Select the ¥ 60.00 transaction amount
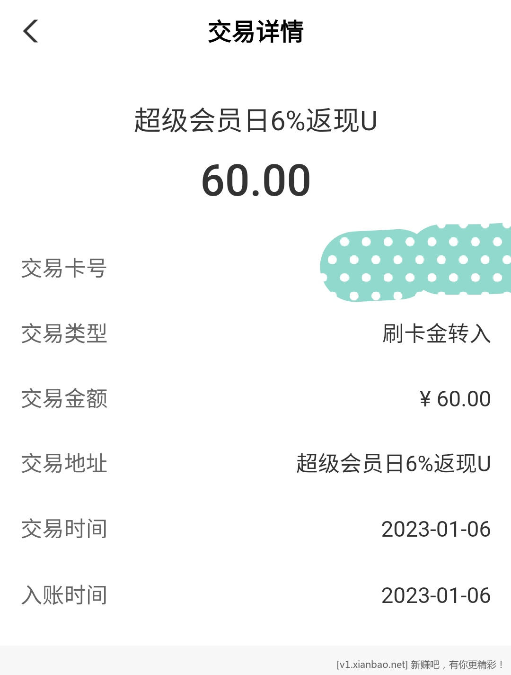Viewport: 511px width, 675px height. pyautogui.click(x=455, y=399)
